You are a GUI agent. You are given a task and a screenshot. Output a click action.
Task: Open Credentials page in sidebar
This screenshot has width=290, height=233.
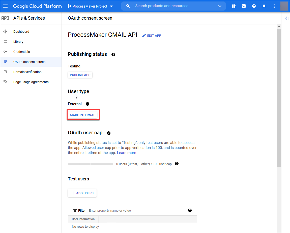(21, 52)
